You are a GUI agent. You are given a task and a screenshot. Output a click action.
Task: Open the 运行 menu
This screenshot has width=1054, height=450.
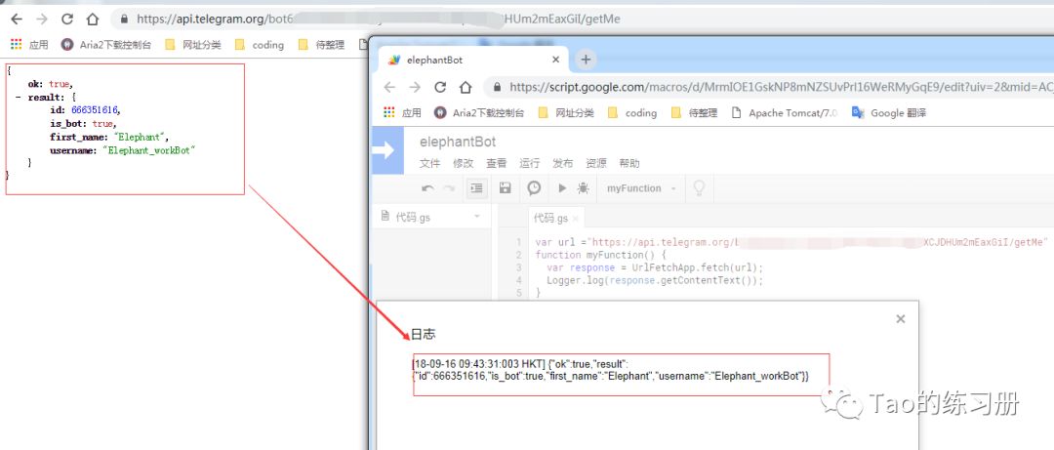click(530, 163)
